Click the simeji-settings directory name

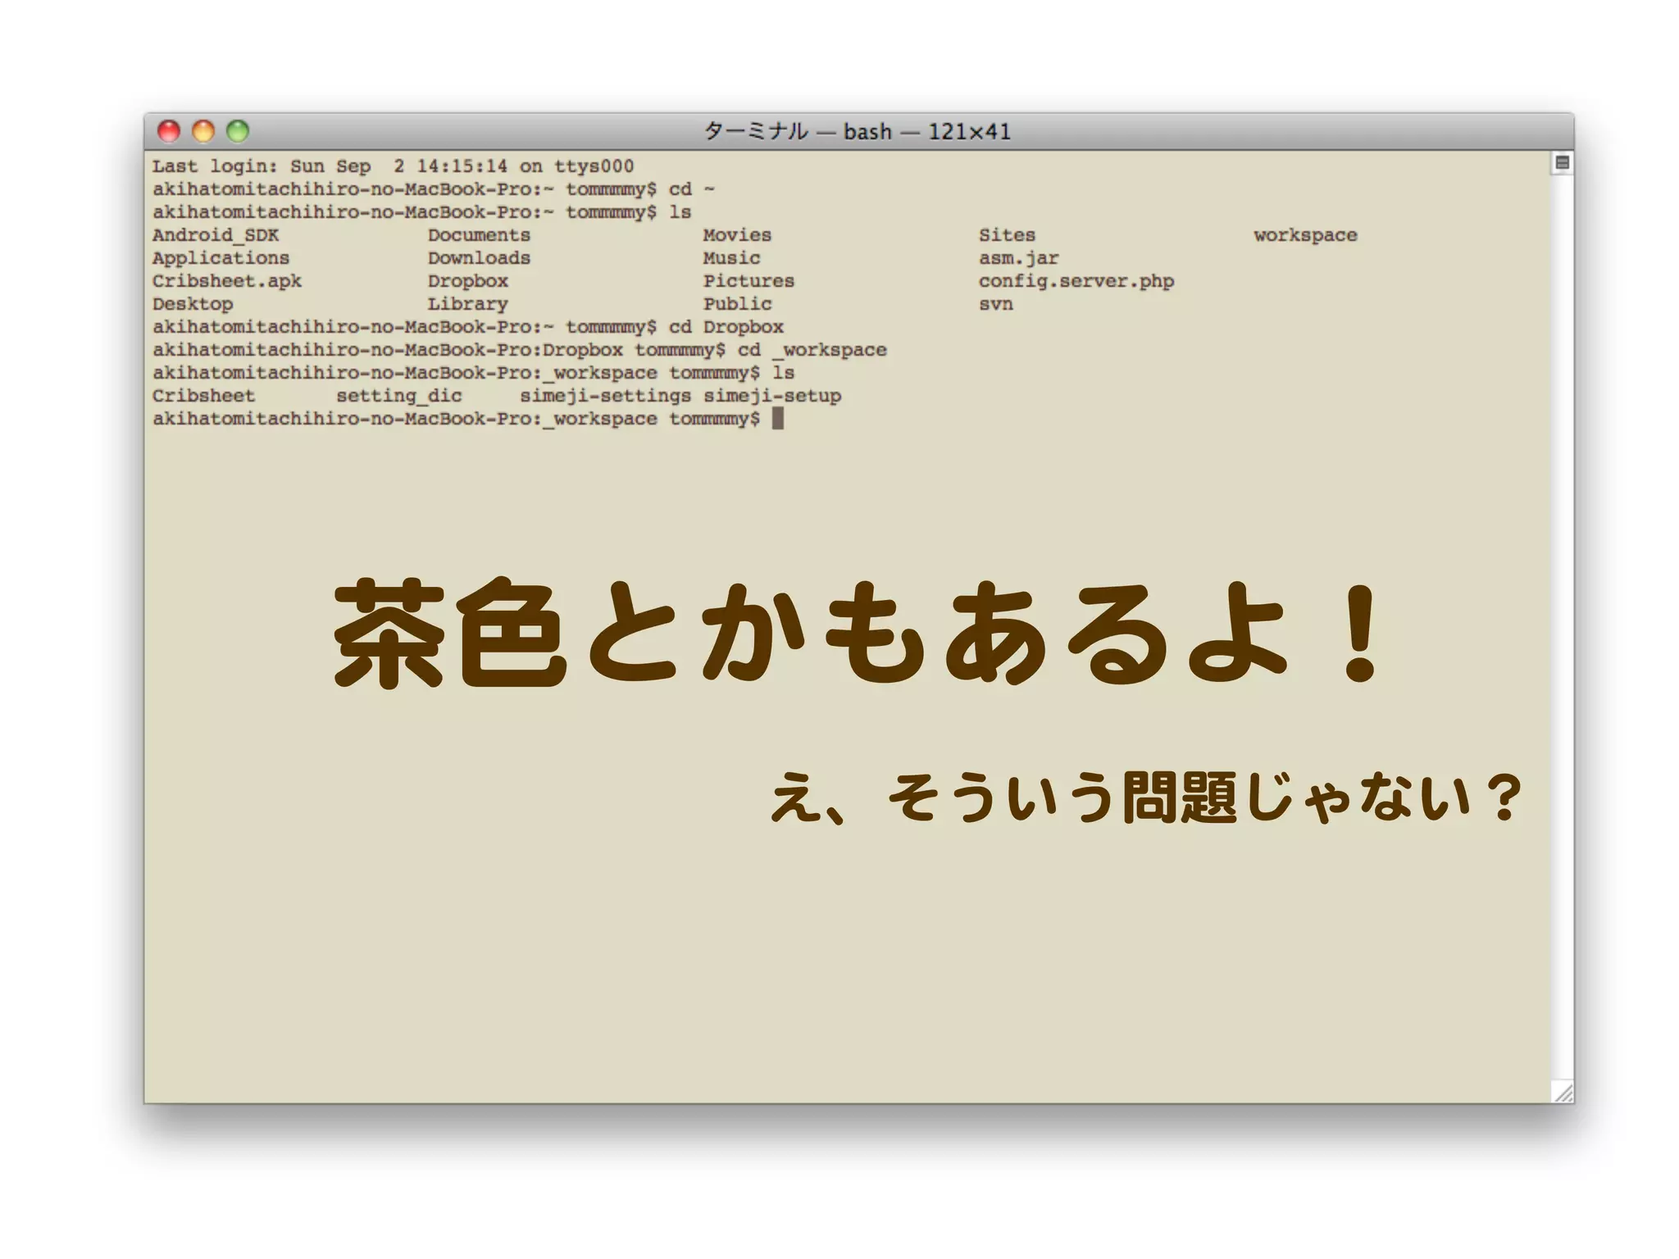click(x=605, y=396)
